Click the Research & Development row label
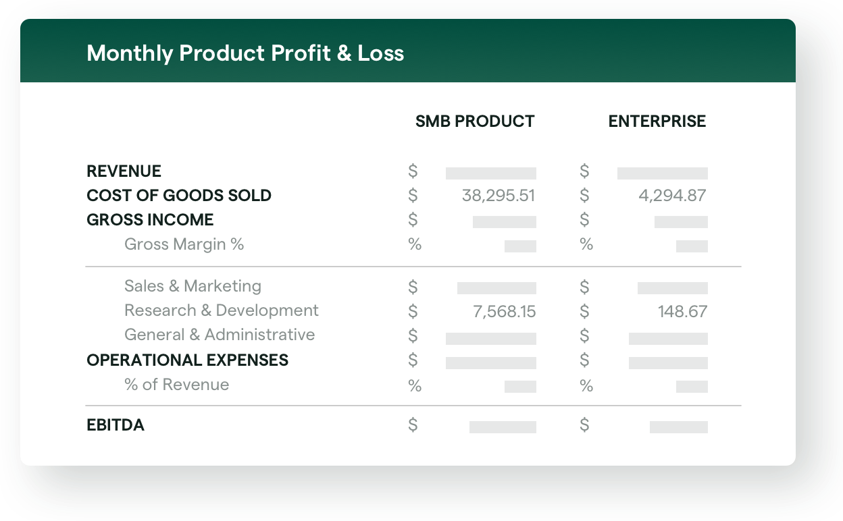Viewport: 843px width, 521px height. 221,310
